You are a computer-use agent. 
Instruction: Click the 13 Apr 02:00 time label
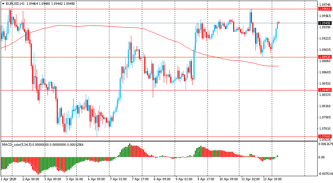pyautogui.click(x=250, y=179)
